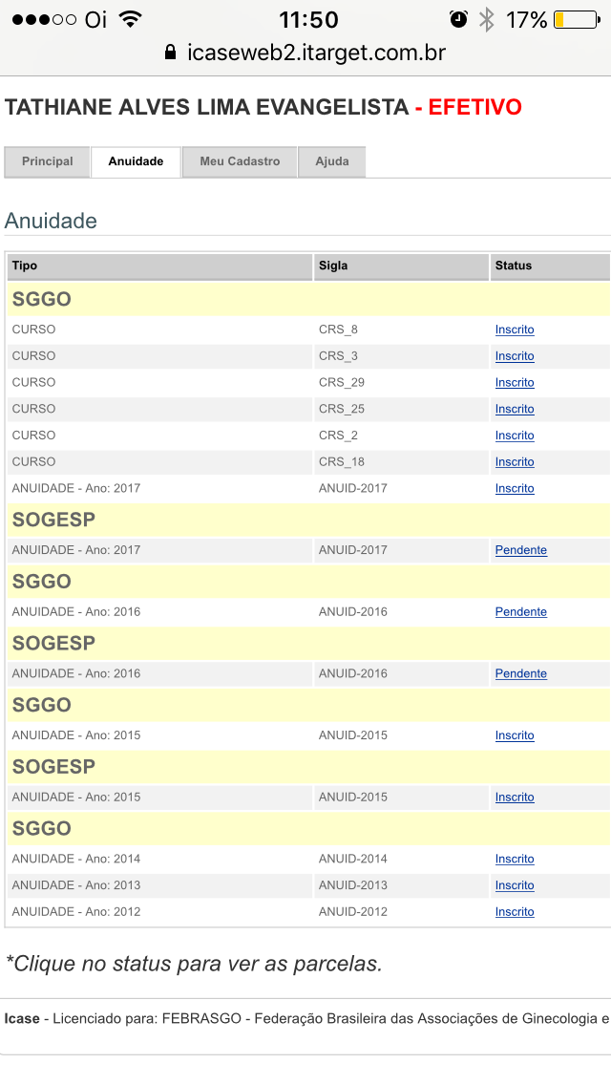611x1085 pixels.
Task: Tap the lock icon in address bar
Action: pyautogui.click(x=171, y=53)
